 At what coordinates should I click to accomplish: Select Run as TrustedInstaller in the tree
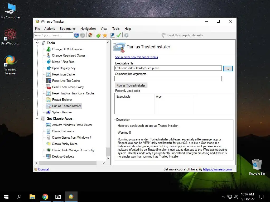(x=64, y=106)
